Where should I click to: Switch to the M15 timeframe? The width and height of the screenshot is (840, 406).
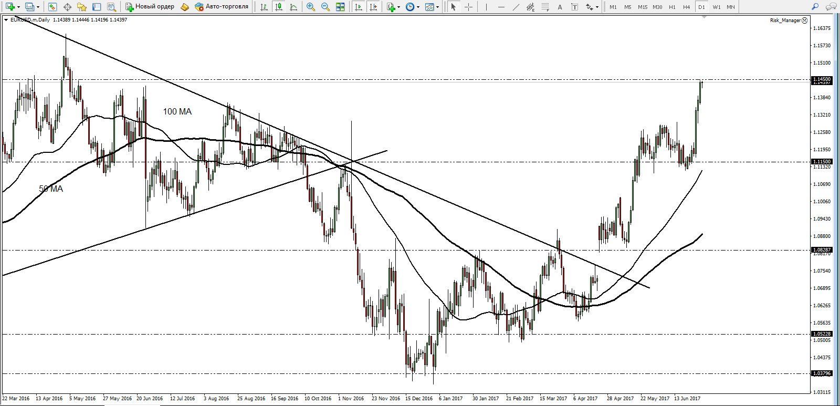643,7
